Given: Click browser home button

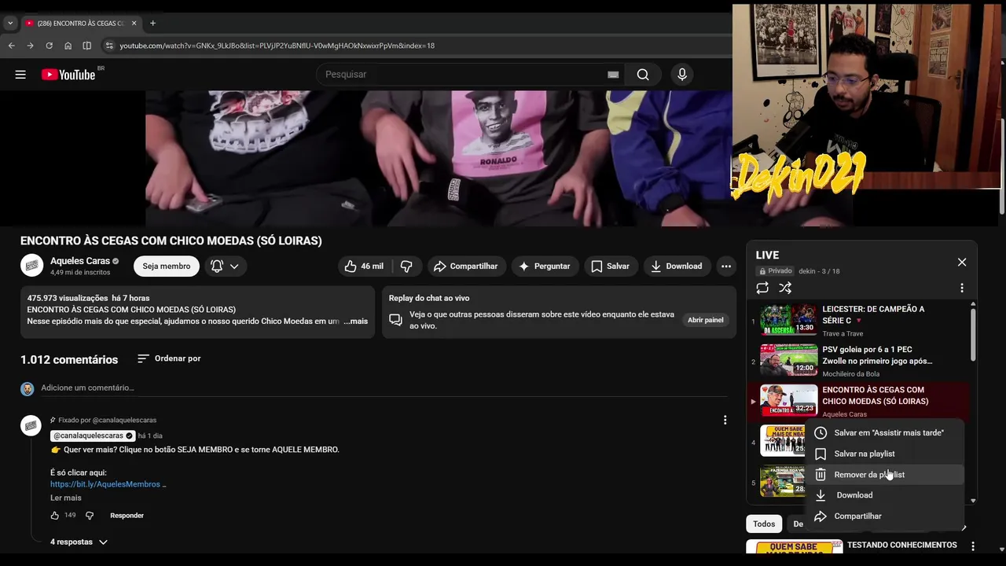Looking at the screenshot, I should coord(68,46).
